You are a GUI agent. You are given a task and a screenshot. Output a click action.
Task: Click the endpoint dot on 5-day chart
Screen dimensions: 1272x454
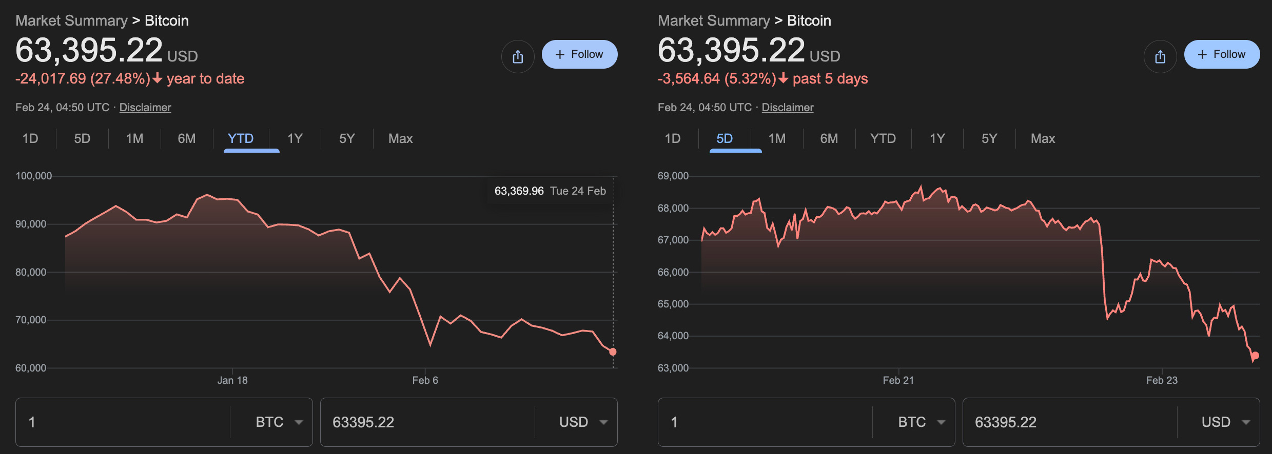pyautogui.click(x=1255, y=356)
